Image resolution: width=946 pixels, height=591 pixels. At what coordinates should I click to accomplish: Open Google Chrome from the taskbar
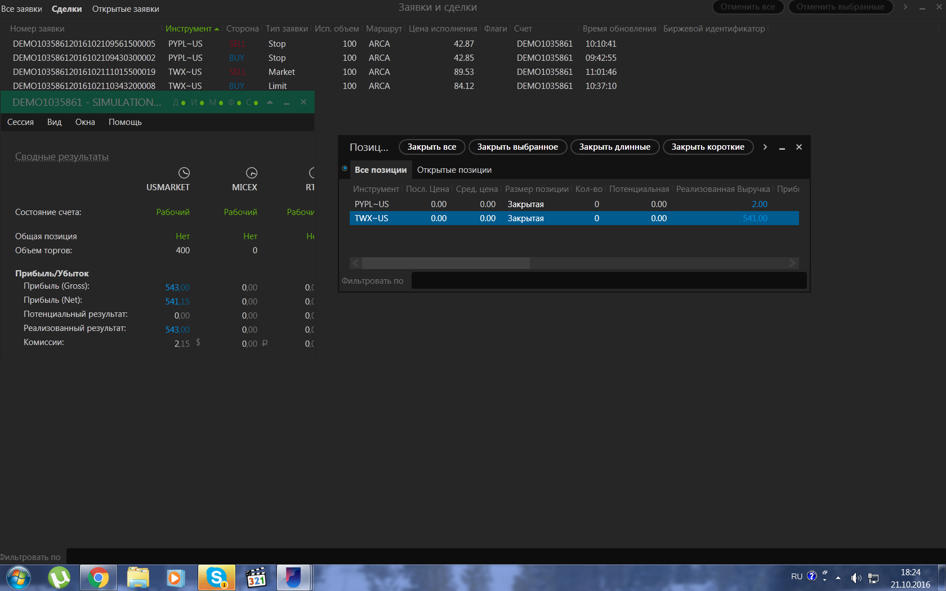pyautogui.click(x=99, y=578)
